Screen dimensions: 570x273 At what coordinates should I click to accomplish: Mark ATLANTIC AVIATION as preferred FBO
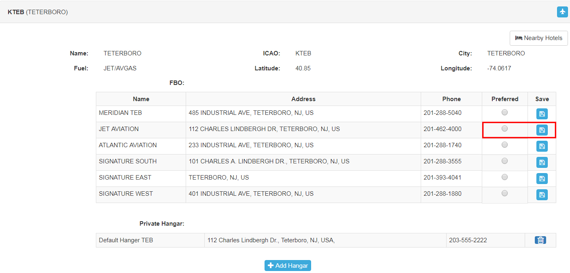(x=504, y=145)
